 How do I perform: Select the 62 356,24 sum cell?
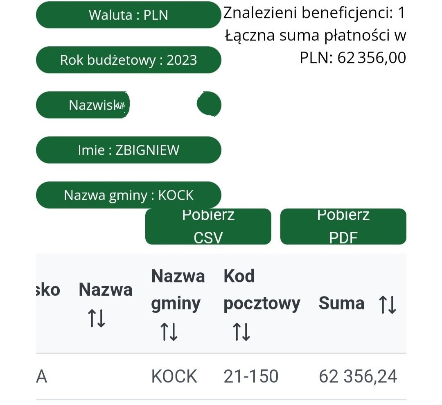pyautogui.click(x=358, y=377)
